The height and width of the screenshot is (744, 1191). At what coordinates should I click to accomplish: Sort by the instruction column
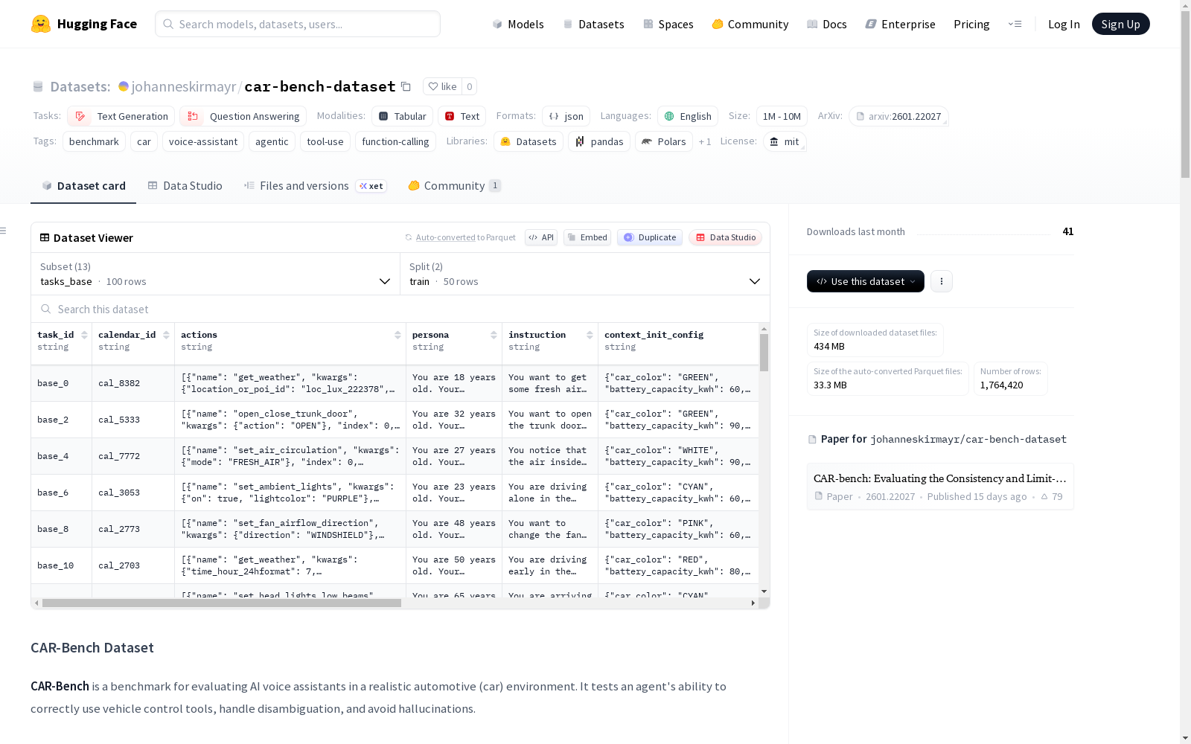(x=590, y=335)
